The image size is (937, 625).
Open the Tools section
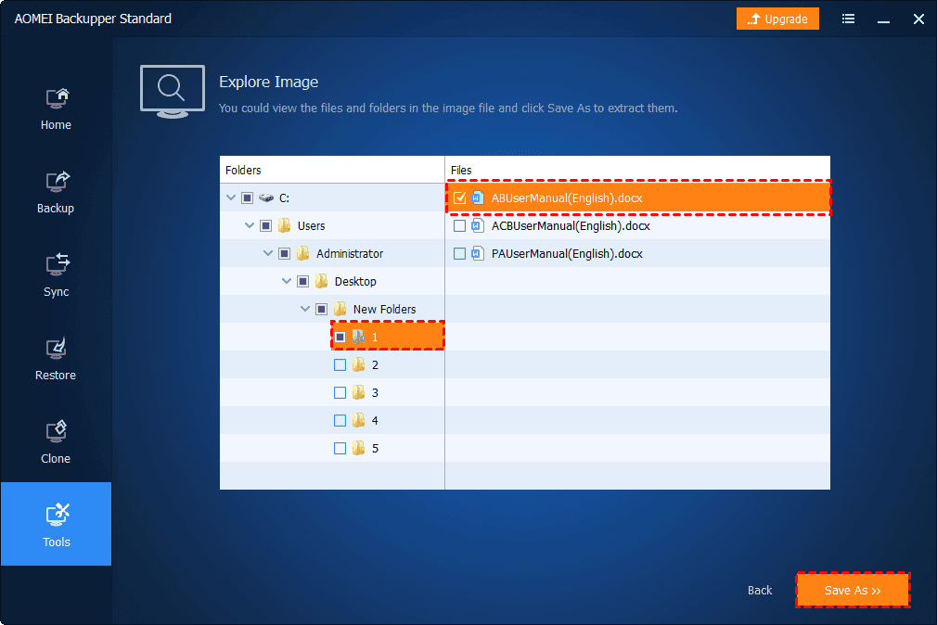[x=56, y=524]
